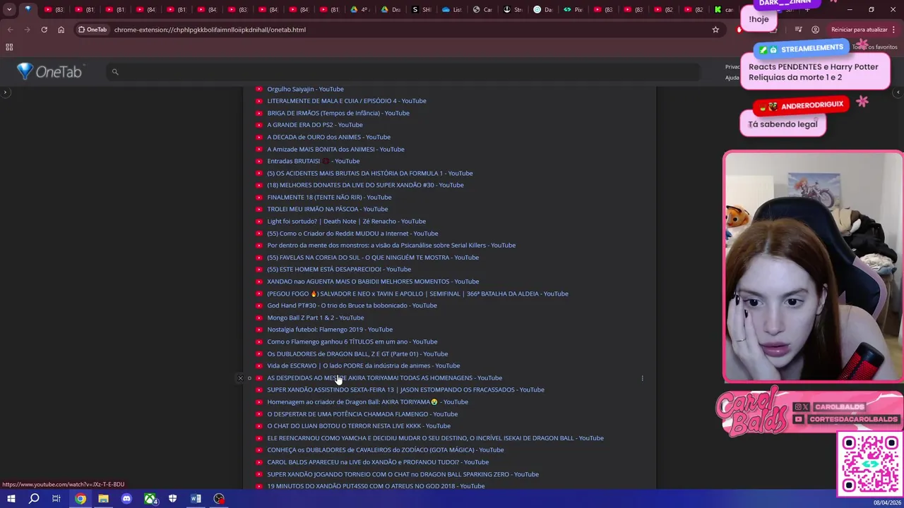Click the OneTab search field

(x=403, y=72)
